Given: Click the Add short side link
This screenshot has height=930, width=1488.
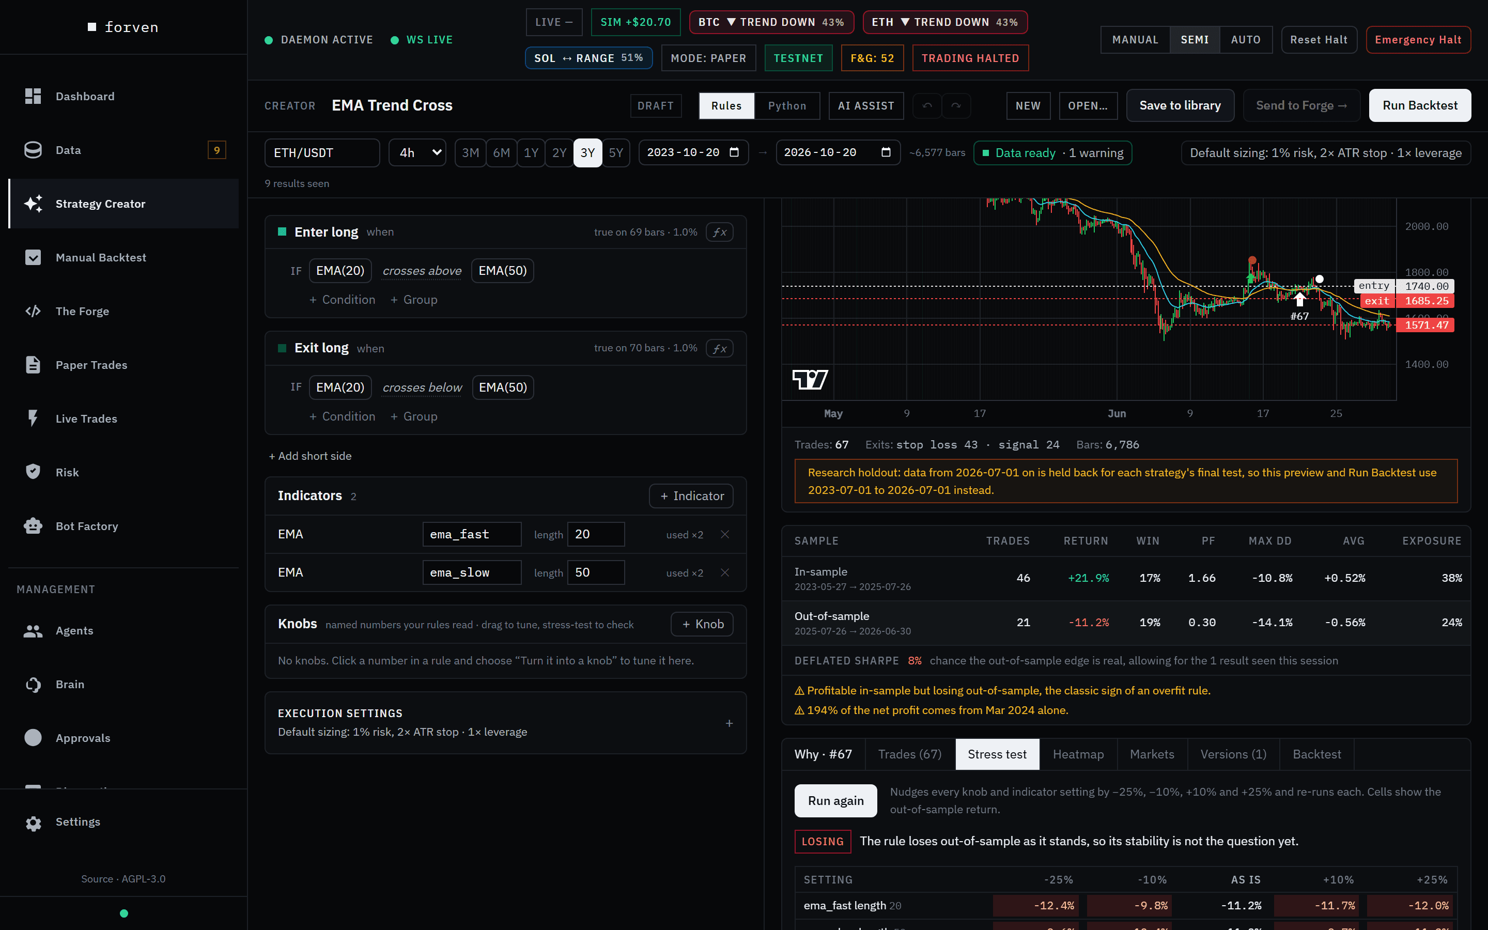Looking at the screenshot, I should 311,456.
